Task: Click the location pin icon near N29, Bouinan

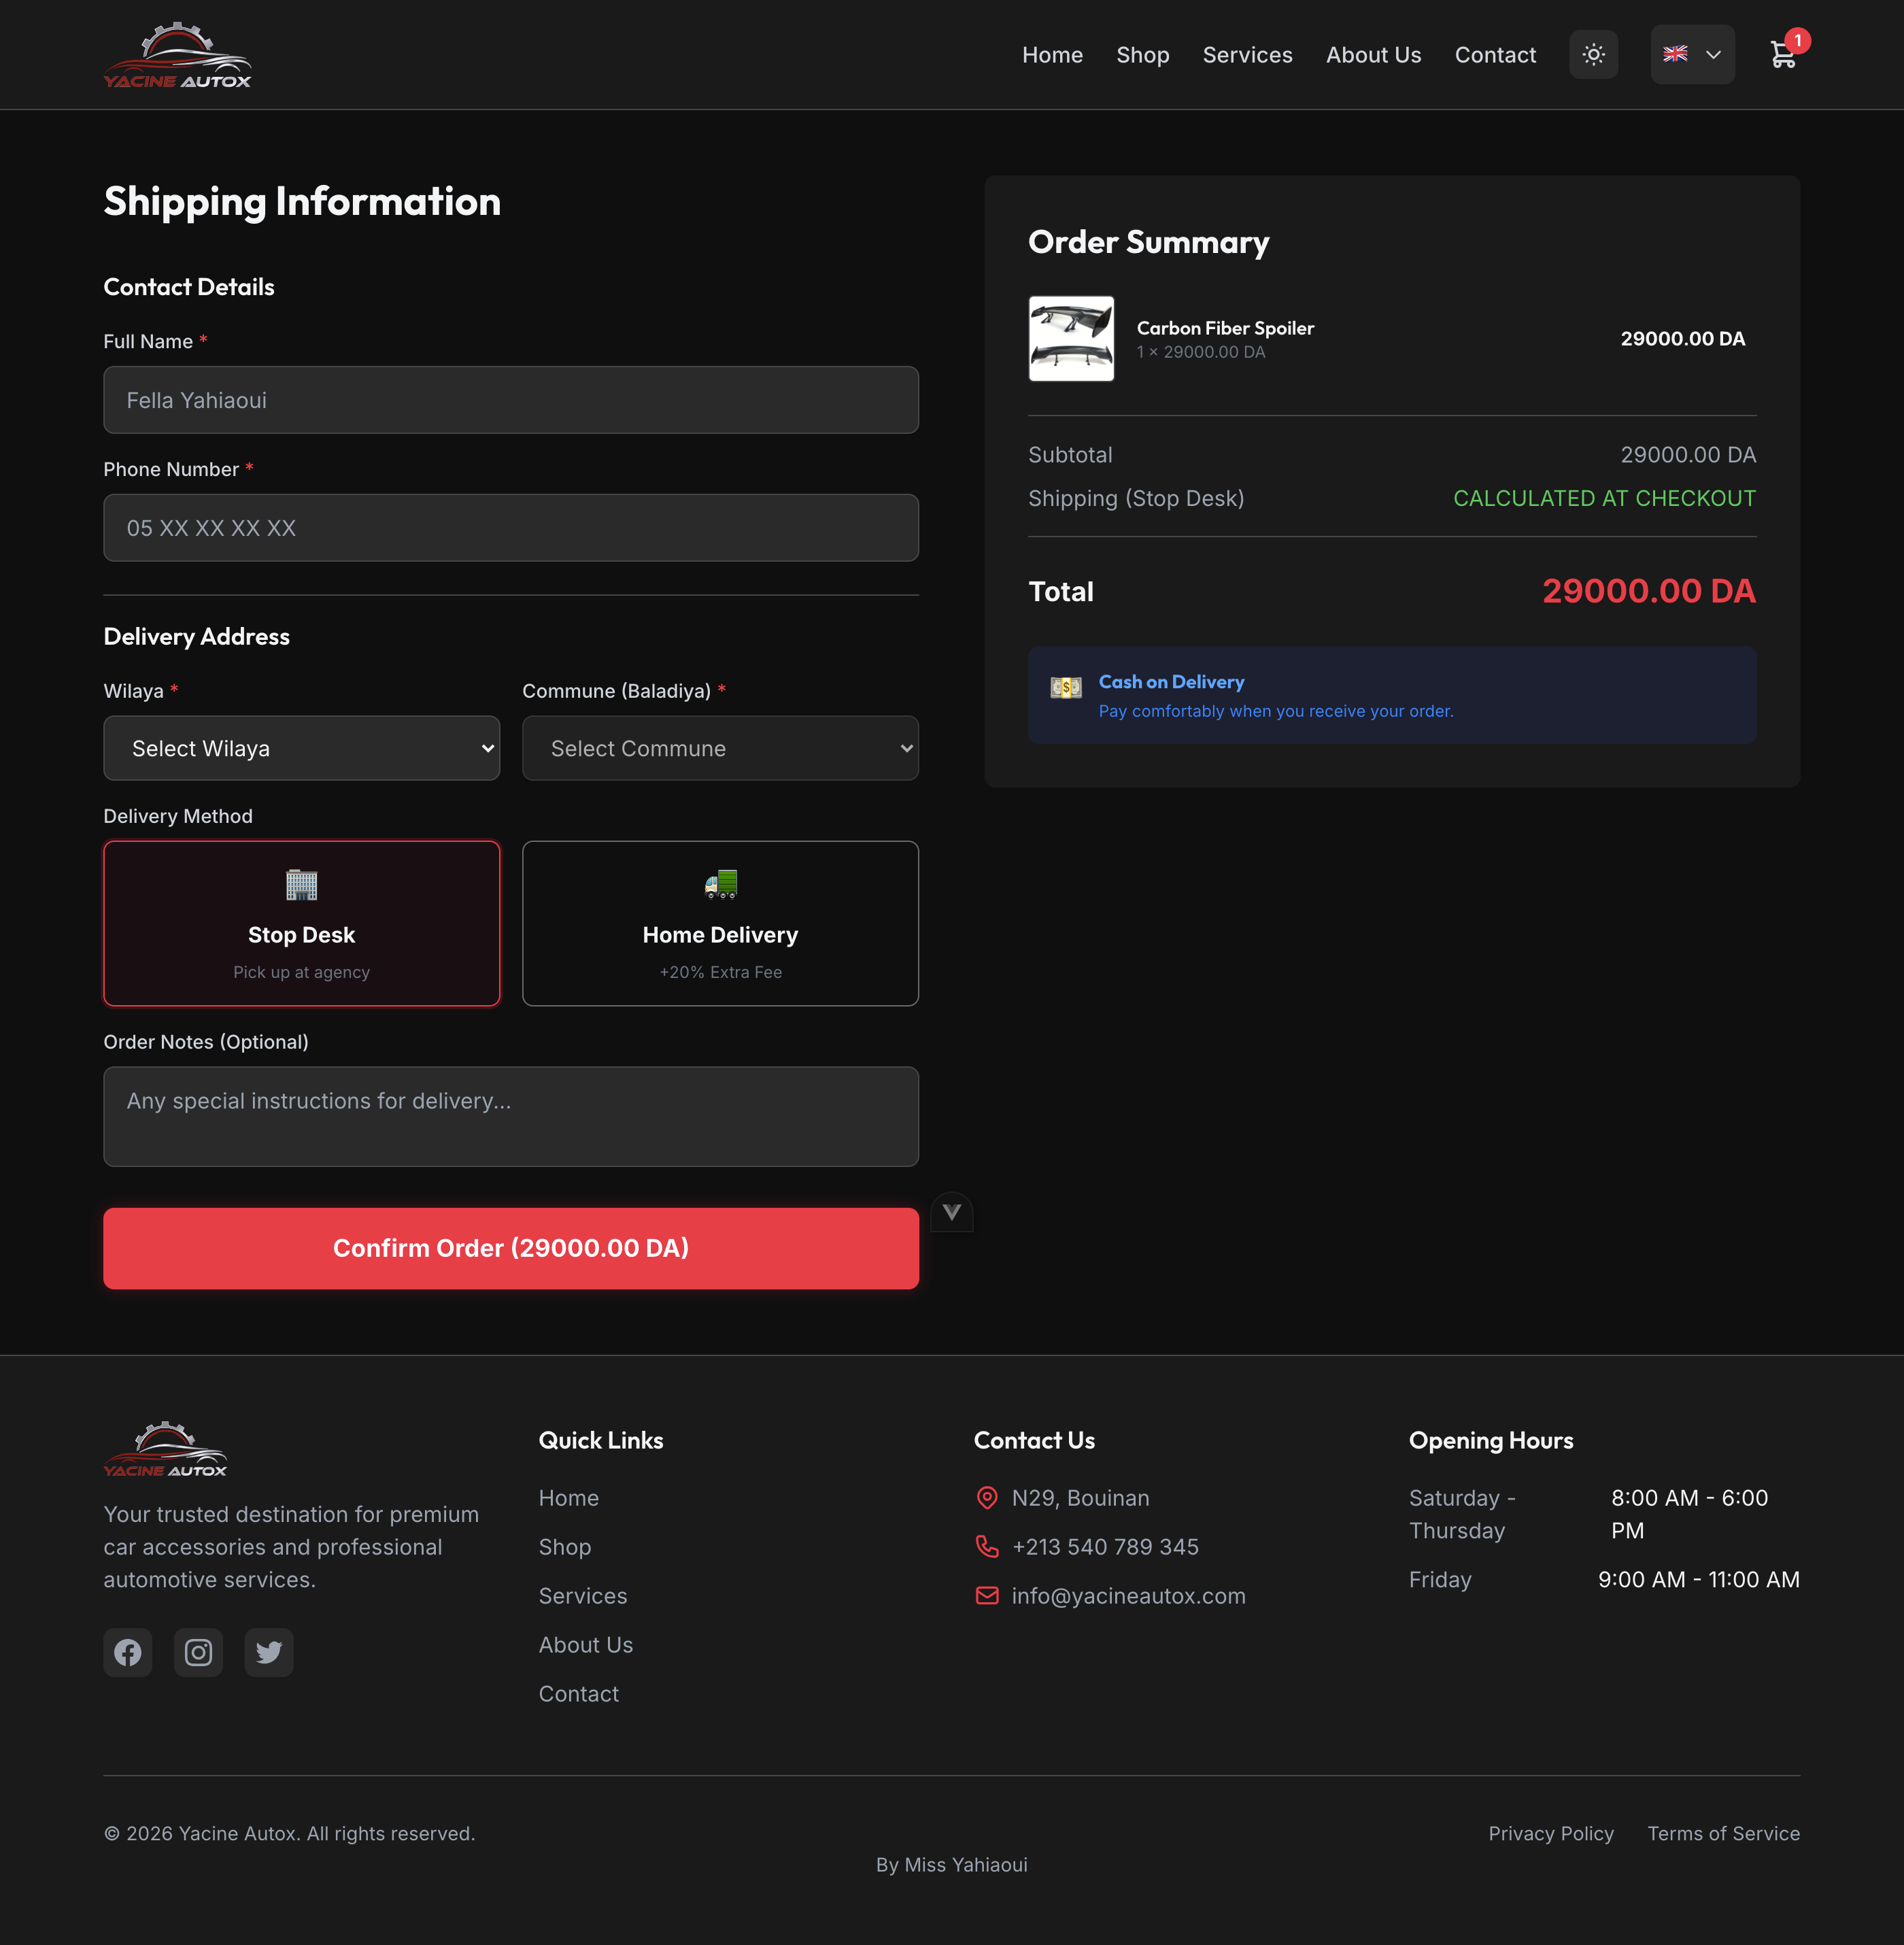Action: pos(987,1497)
